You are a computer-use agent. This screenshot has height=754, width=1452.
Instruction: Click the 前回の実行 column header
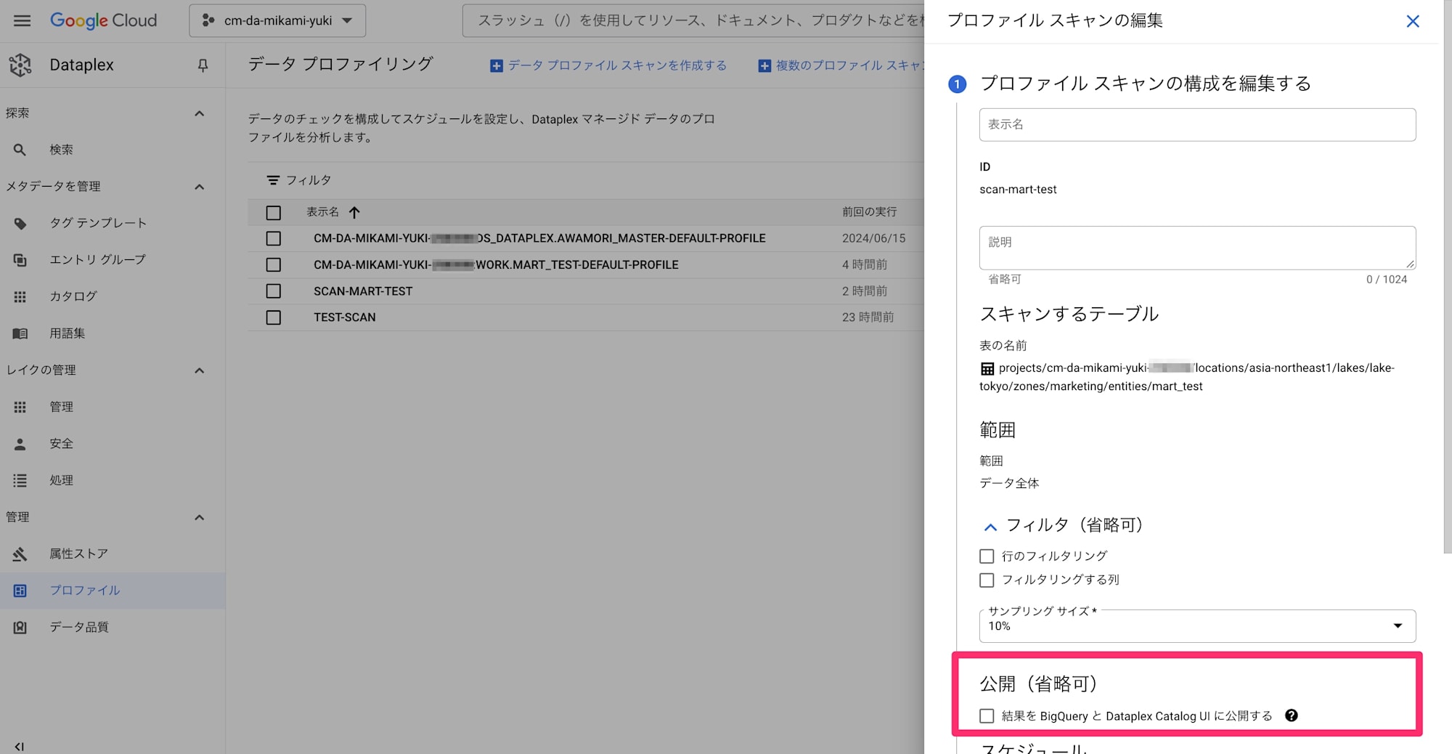coord(870,212)
